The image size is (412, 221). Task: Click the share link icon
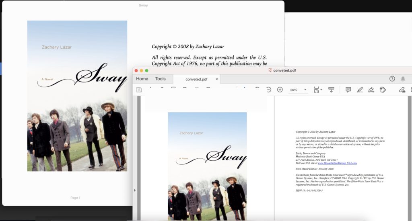tap(402, 90)
